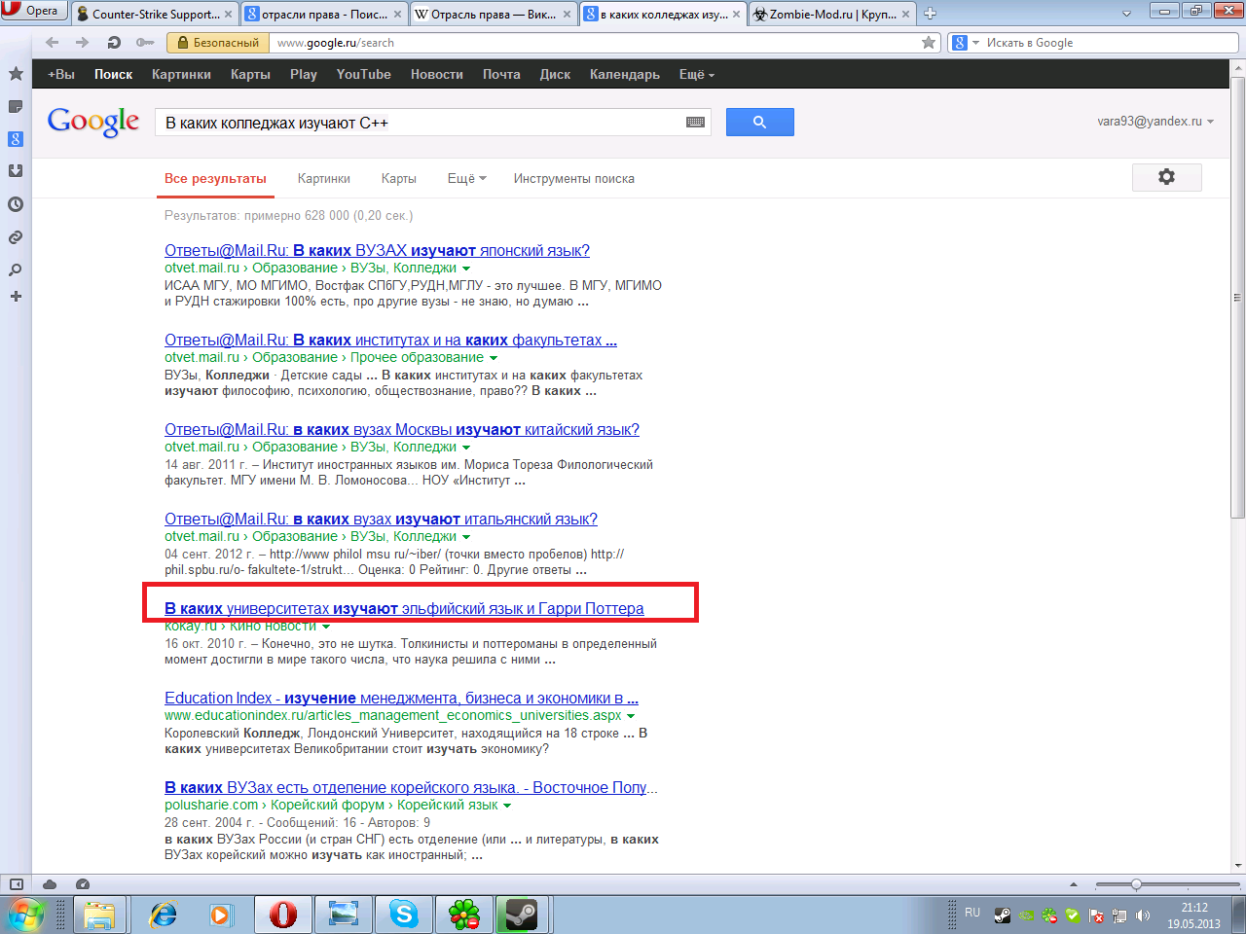Screen dimensions: 1246x934
Task: Open the downloads panel in Opera sidebar
Action: pos(16,171)
